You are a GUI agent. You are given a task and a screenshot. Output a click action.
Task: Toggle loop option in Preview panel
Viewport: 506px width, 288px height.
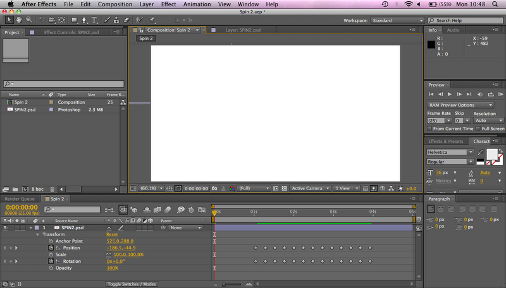point(491,94)
